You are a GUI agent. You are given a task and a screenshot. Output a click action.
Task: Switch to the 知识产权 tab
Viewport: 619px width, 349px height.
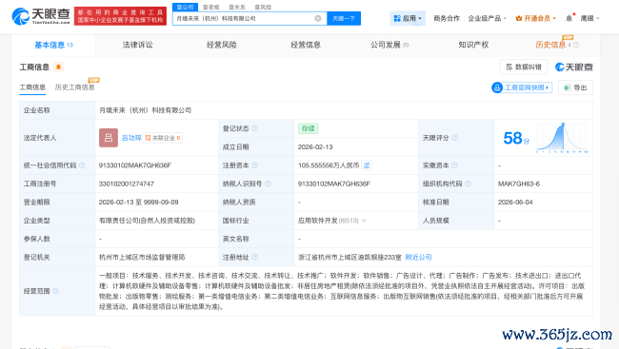click(473, 45)
